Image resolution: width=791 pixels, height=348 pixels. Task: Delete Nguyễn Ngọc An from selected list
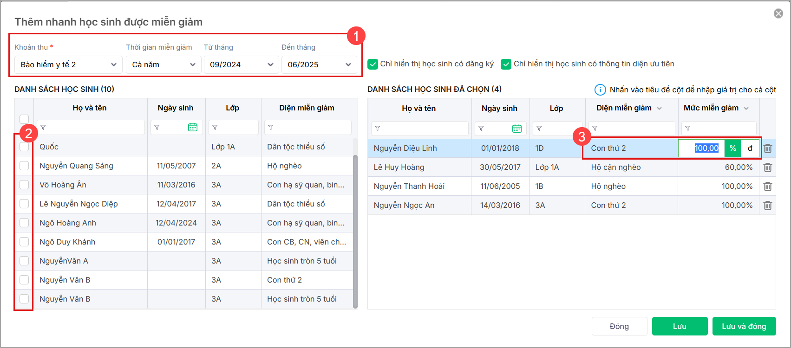pos(768,206)
